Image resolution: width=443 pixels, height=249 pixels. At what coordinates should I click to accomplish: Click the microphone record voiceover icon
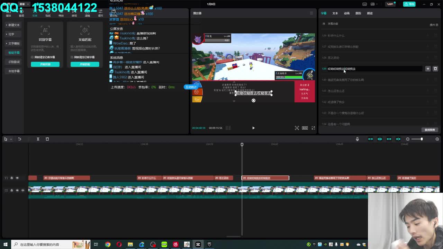point(357,139)
